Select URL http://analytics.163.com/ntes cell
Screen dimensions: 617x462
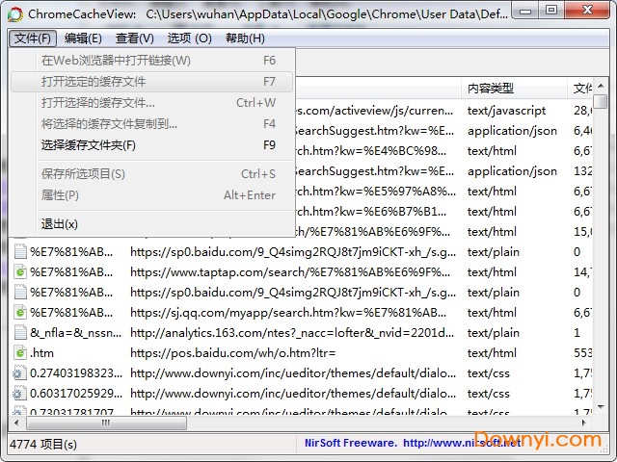click(x=292, y=333)
